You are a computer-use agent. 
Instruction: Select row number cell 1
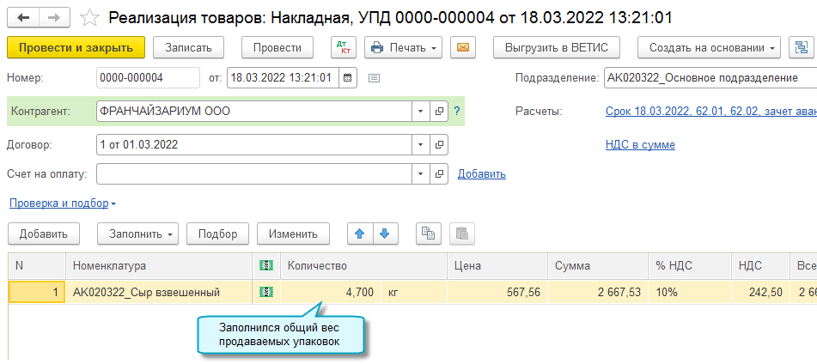coord(36,292)
